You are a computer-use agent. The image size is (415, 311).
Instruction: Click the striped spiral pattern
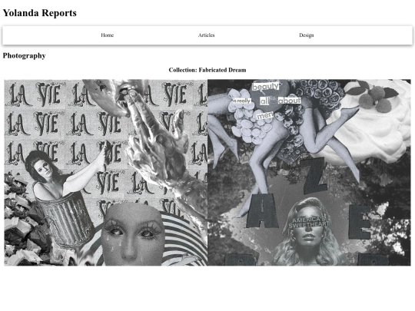183,240
